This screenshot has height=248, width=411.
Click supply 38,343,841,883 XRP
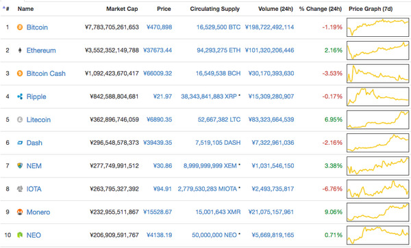[x=209, y=96]
